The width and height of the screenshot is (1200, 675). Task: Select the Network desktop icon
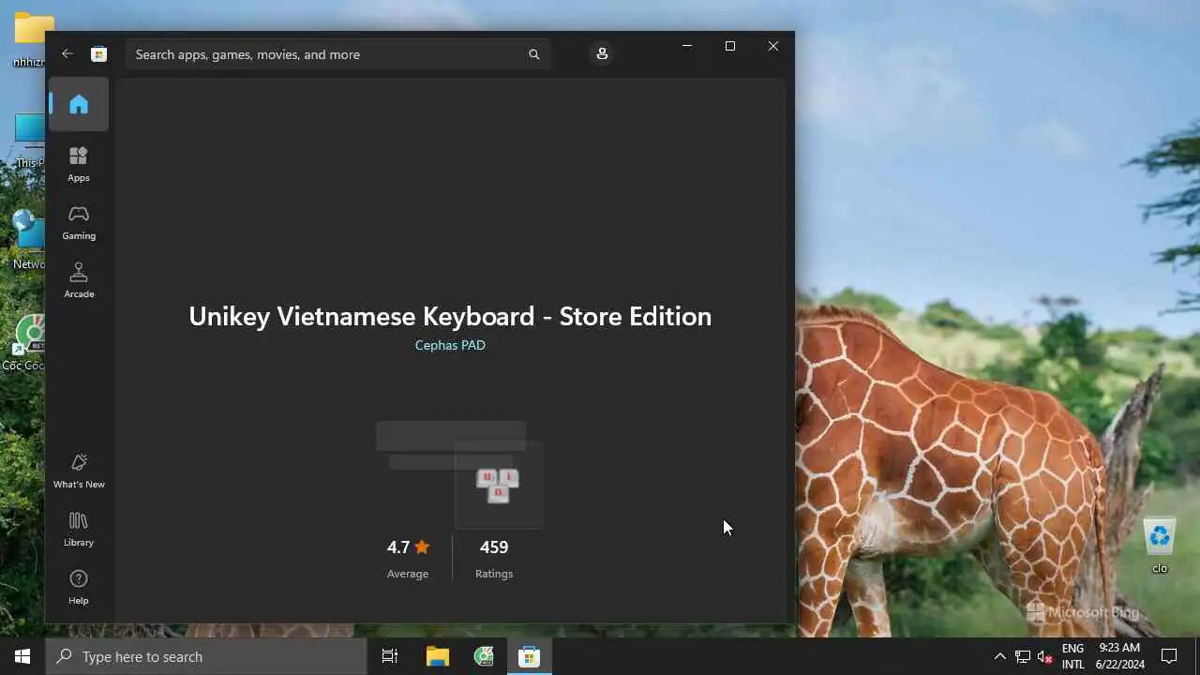point(28,240)
